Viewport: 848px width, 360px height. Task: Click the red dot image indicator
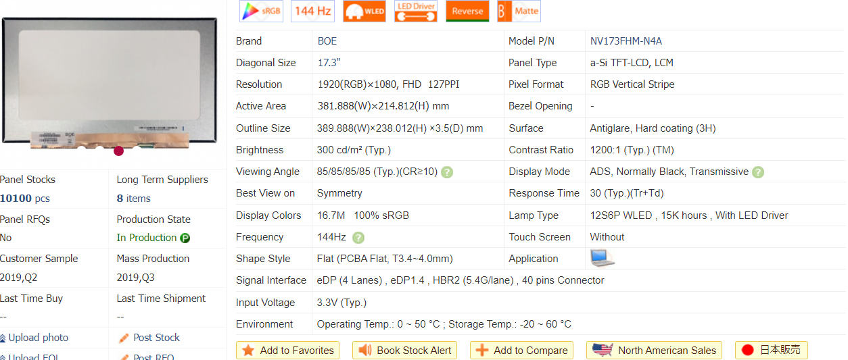tap(118, 151)
